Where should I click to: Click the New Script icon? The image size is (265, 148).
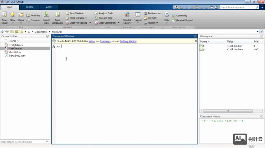tap(4, 15)
